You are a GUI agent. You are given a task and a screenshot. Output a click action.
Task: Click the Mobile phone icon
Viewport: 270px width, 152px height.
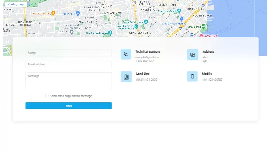tap(193, 77)
